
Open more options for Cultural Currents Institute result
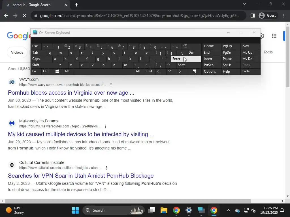pyautogui.click(x=106, y=168)
